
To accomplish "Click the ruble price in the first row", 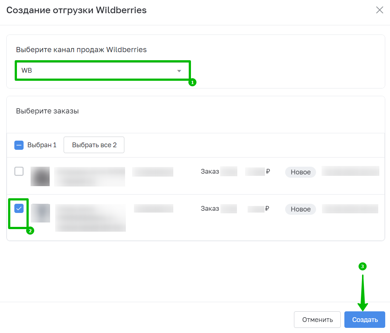I will (258, 171).
